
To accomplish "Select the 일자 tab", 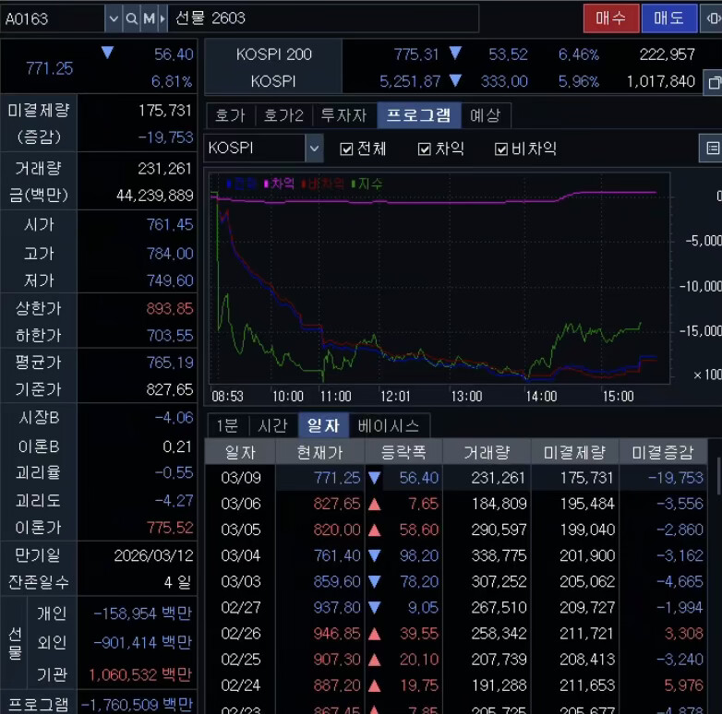I will (x=323, y=425).
